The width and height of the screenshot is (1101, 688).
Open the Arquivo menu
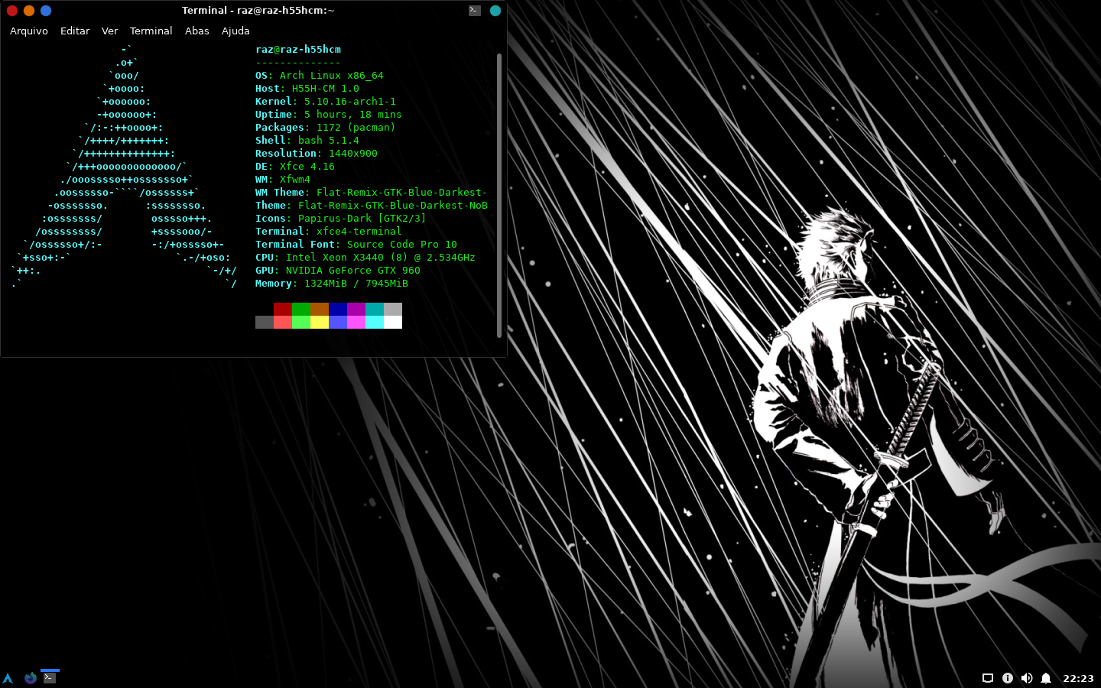29,31
